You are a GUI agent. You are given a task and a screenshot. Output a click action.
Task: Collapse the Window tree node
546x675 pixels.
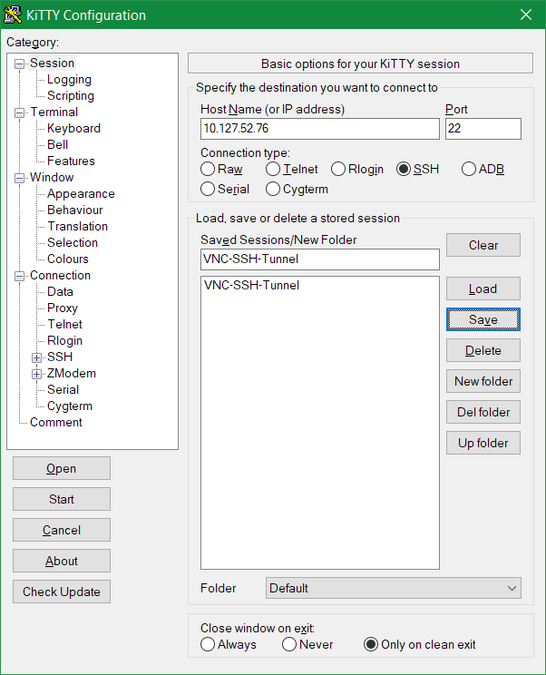[20, 178]
